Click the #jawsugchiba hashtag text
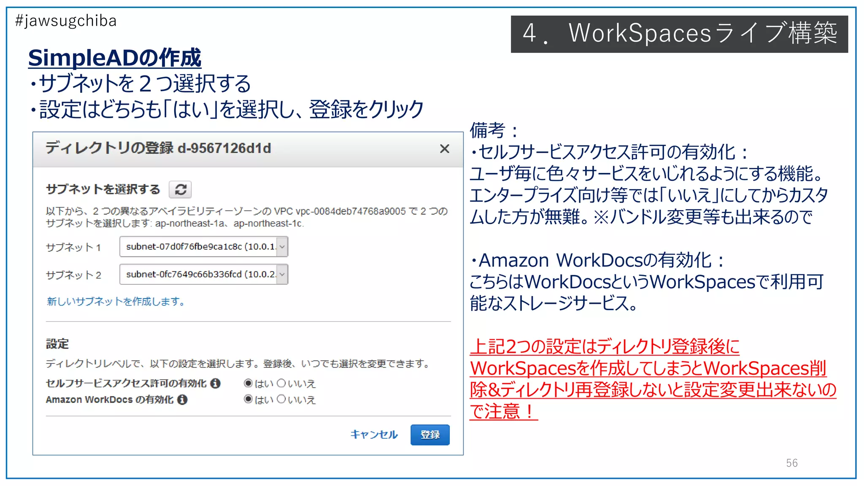 (66, 21)
